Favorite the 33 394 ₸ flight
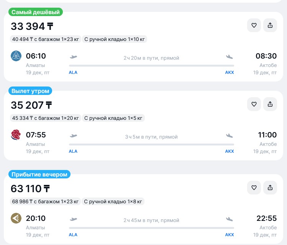 click(x=254, y=25)
